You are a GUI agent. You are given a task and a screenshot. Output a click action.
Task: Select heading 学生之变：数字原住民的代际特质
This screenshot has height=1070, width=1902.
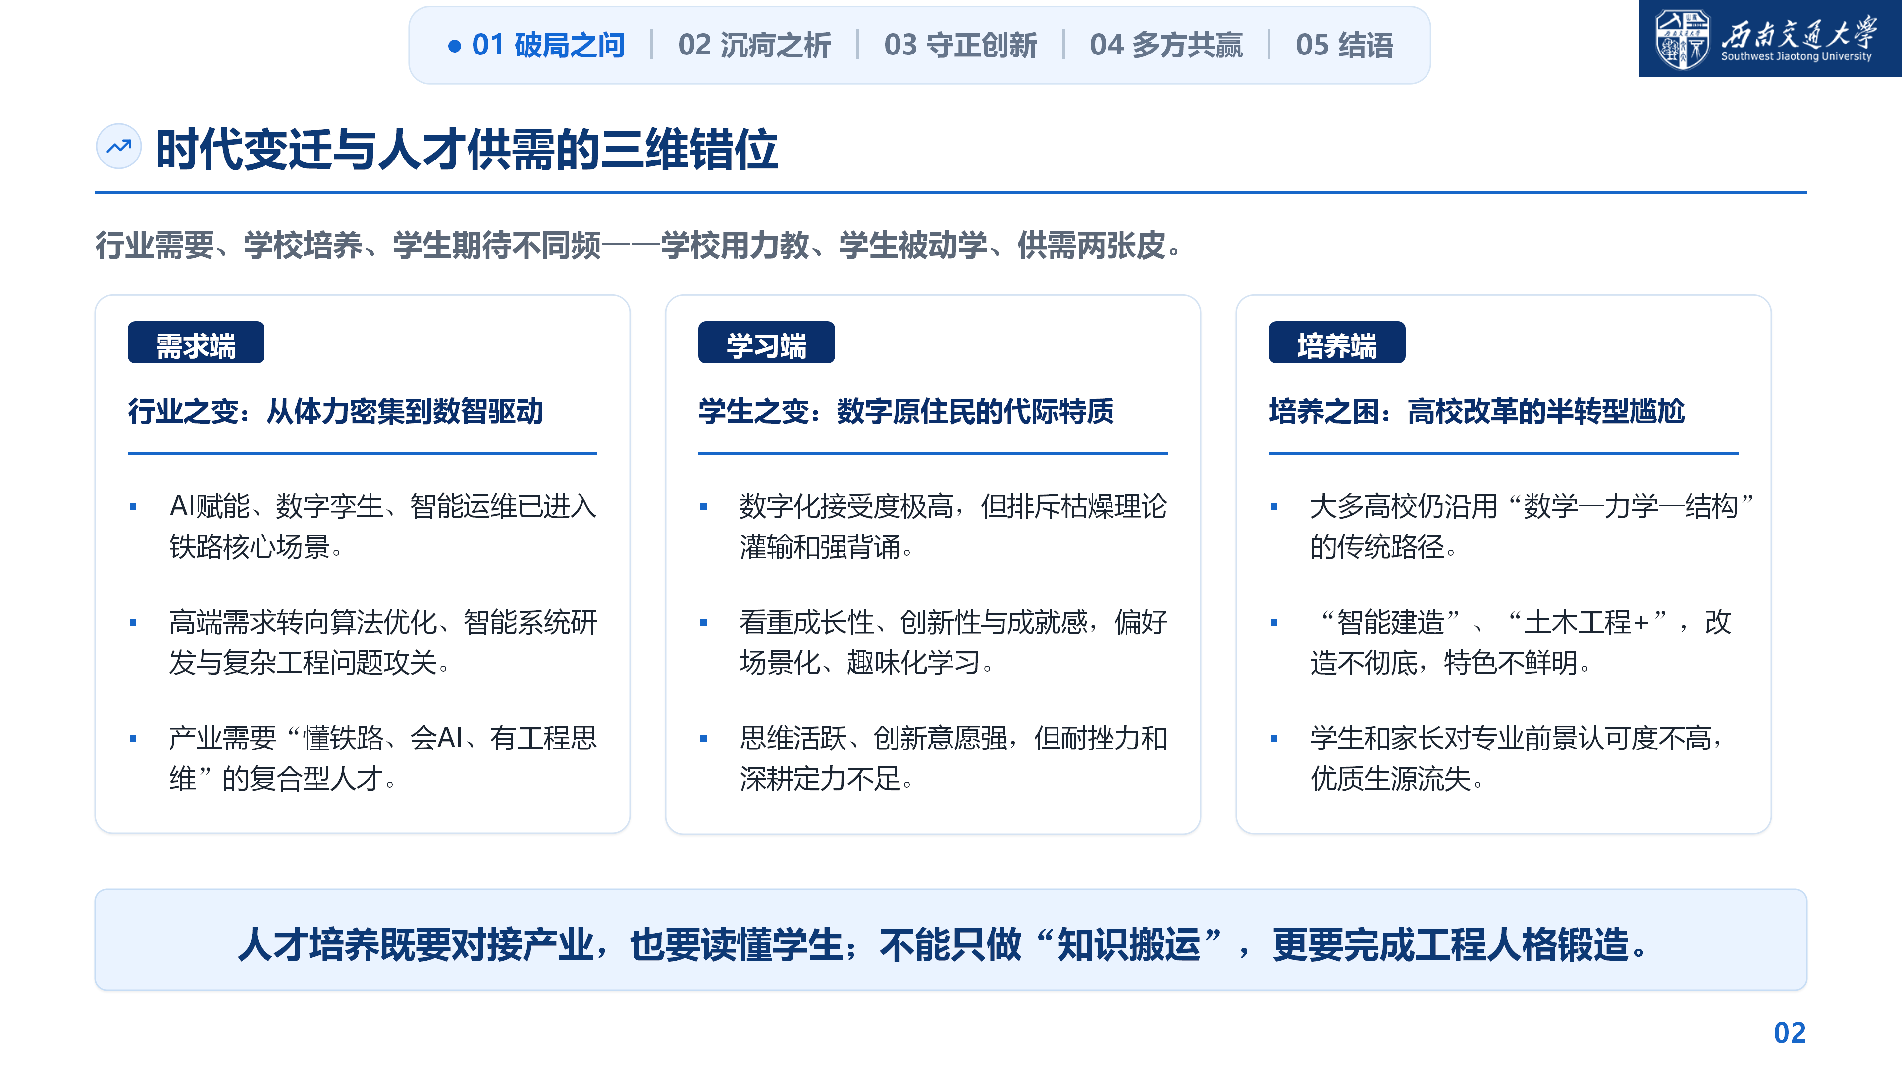point(906,411)
